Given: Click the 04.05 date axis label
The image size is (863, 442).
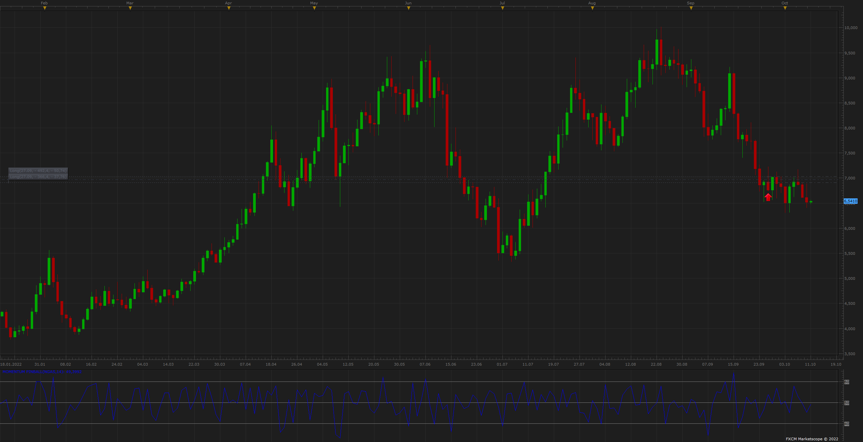Looking at the screenshot, I should coord(322,364).
